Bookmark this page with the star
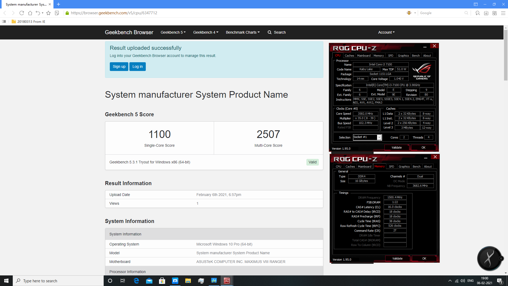This screenshot has height=286, width=508. pos(48,13)
